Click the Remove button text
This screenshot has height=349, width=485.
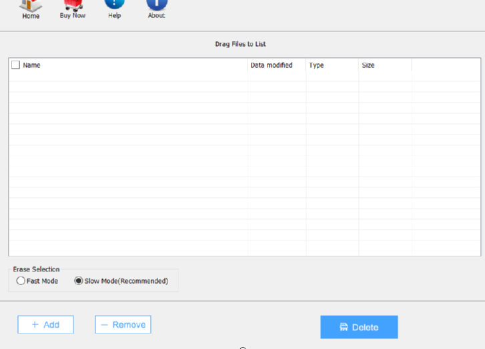129,325
